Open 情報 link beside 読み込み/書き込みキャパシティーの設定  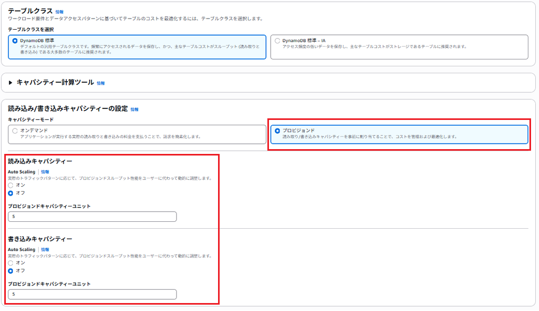134,109
